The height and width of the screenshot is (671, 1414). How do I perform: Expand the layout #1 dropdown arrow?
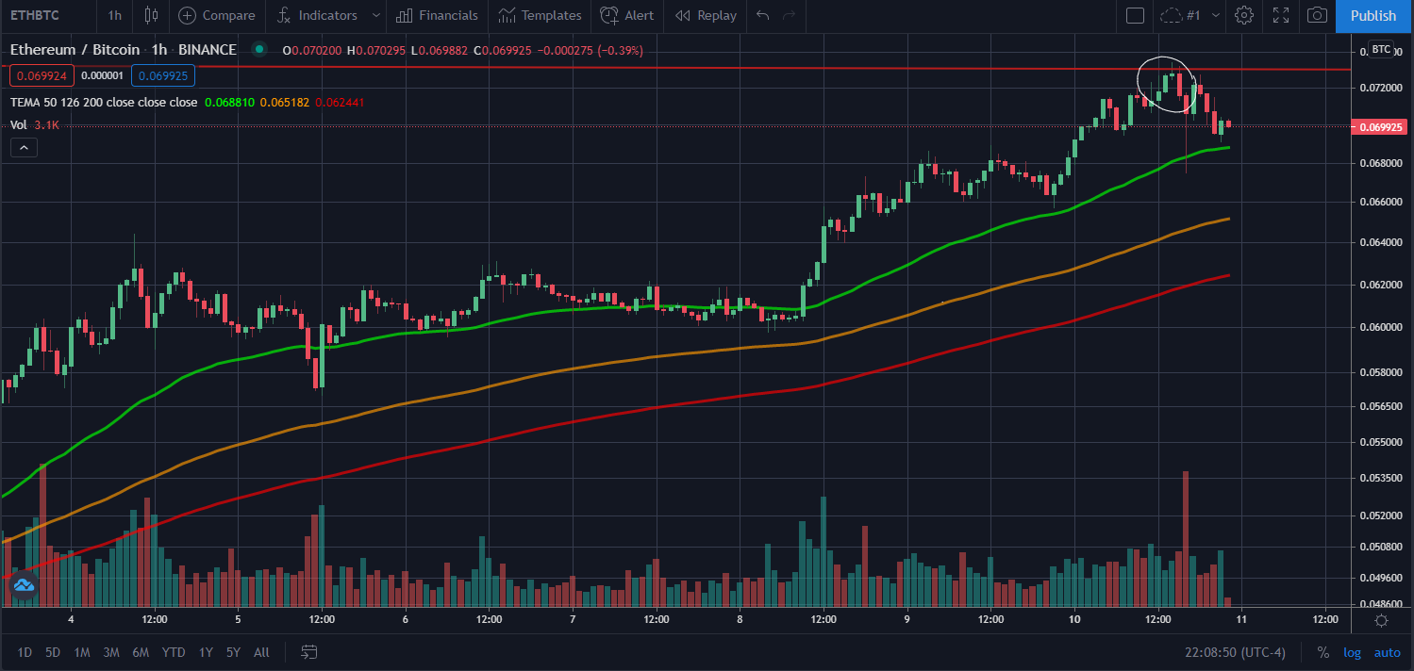(x=1216, y=15)
